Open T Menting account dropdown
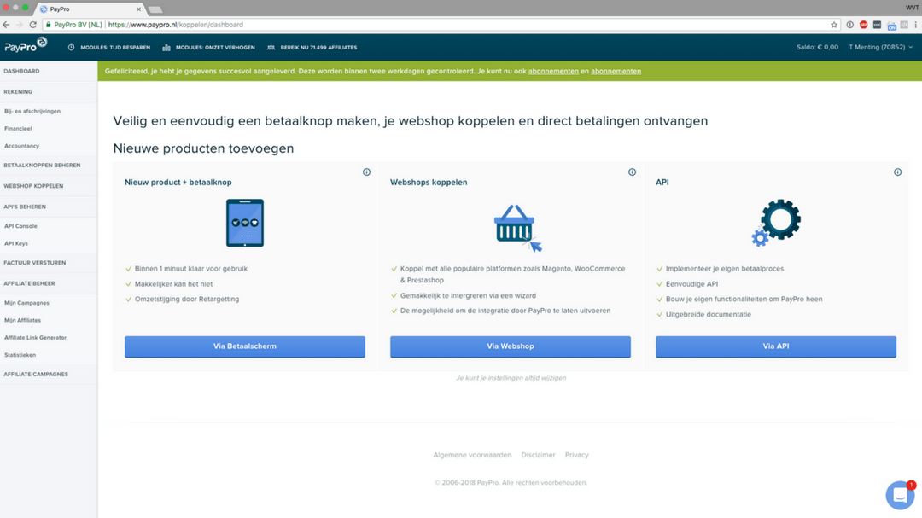922x518 pixels. 880,47
